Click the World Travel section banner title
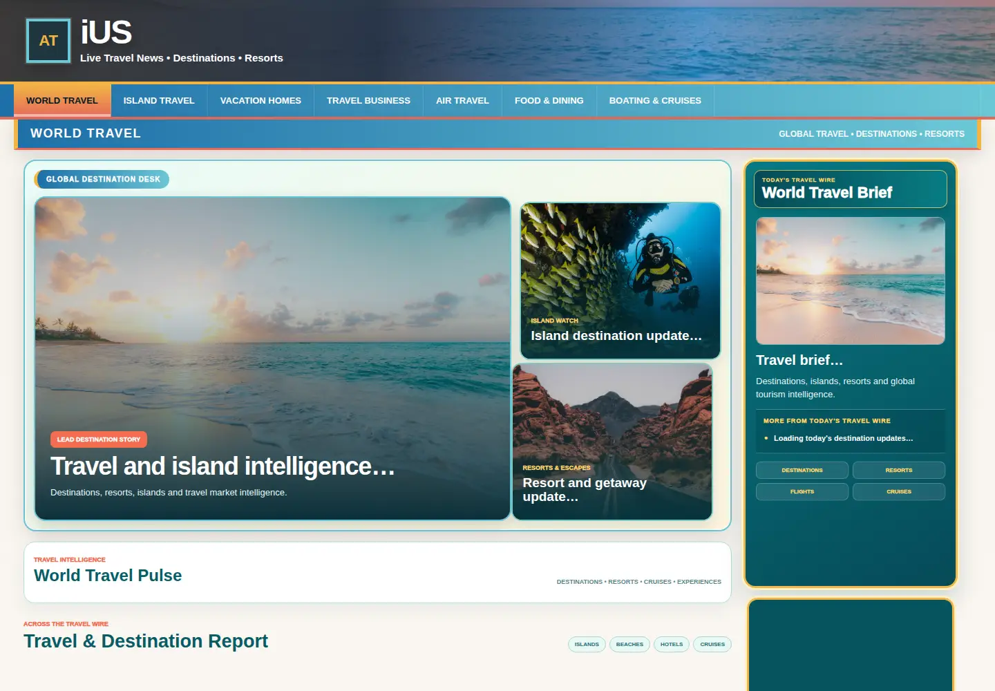The width and height of the screenshot is (995, 691). click(x=86, y=133)
